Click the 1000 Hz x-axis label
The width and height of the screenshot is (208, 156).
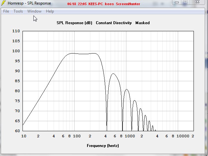(130, 136)
